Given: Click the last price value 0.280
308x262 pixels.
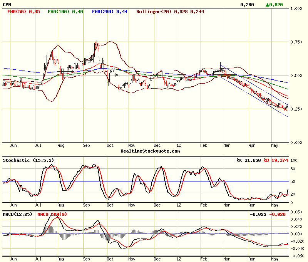Looking at the screenshot, I should pos(247,5).
